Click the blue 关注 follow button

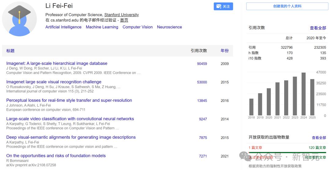pyautogui.click(x=223, y=6)
